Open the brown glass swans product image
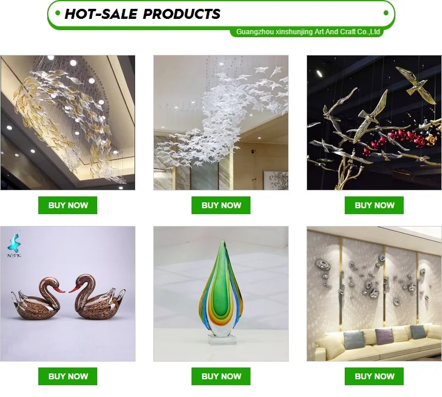 [x=68, y=293]
